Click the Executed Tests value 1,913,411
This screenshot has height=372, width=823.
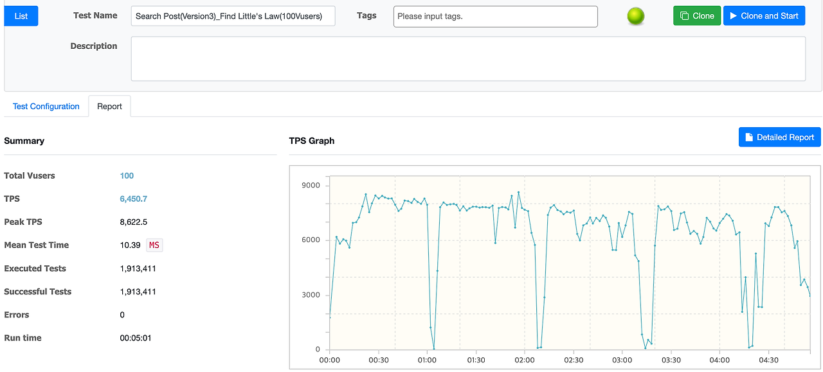(x=138, y=269)
